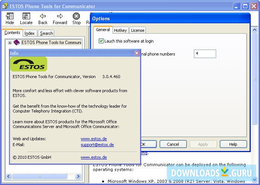This screenshot has width=260, height=185.
Task: Minimize the ESTOS Phone Tools help window
Action: (236, 6)
